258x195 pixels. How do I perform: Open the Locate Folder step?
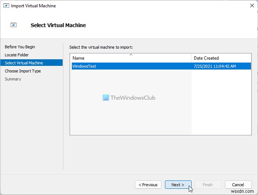click(17, 55)
